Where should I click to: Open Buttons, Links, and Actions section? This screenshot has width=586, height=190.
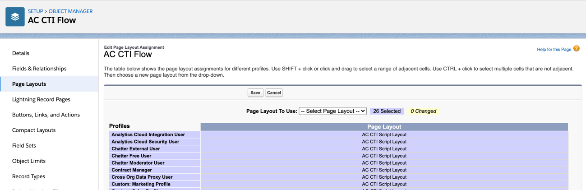[x=46, y=115]
